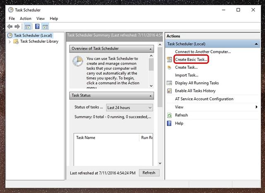Screen dimensions: 265x193
Task: Click the Task Scheduler Library folder icon
Action: click(x=16, y=41)
